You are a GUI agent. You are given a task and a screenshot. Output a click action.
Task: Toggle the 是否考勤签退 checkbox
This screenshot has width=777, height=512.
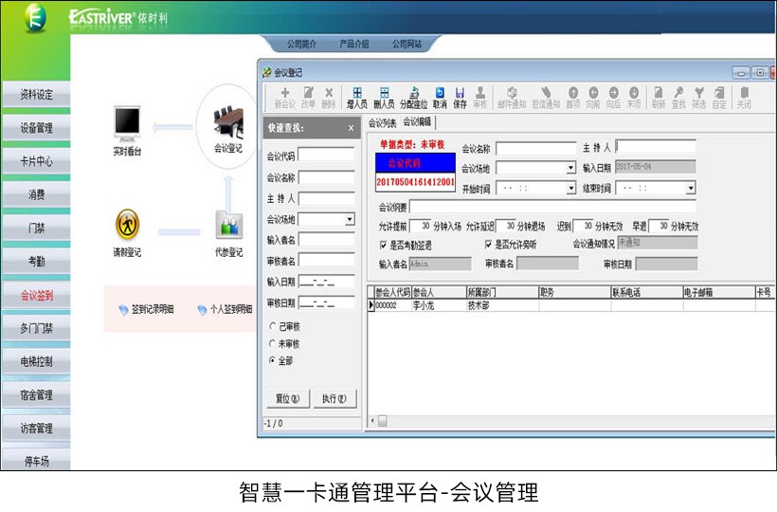tap(382, 245)
